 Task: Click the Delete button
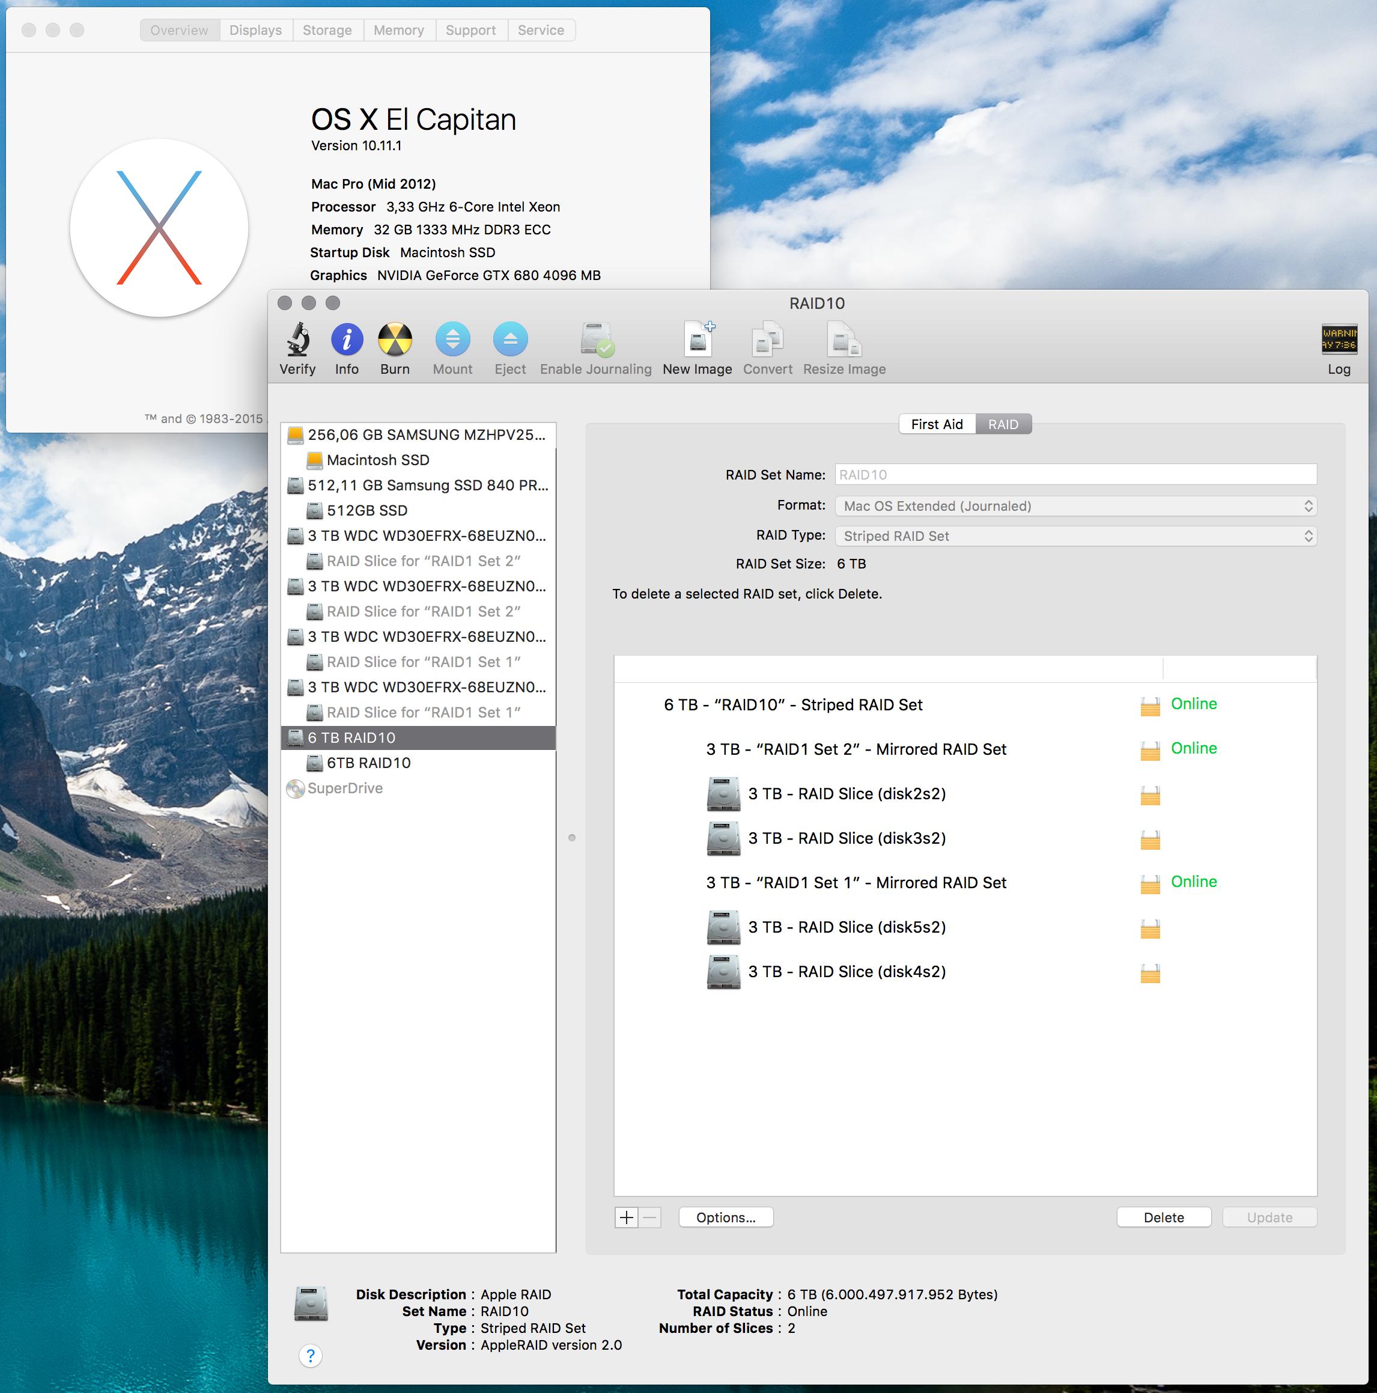pyautogui.click(x=1163, y=1218)
